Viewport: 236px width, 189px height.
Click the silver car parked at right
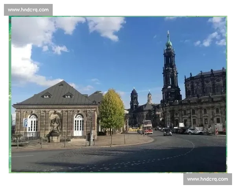(194, 132)
